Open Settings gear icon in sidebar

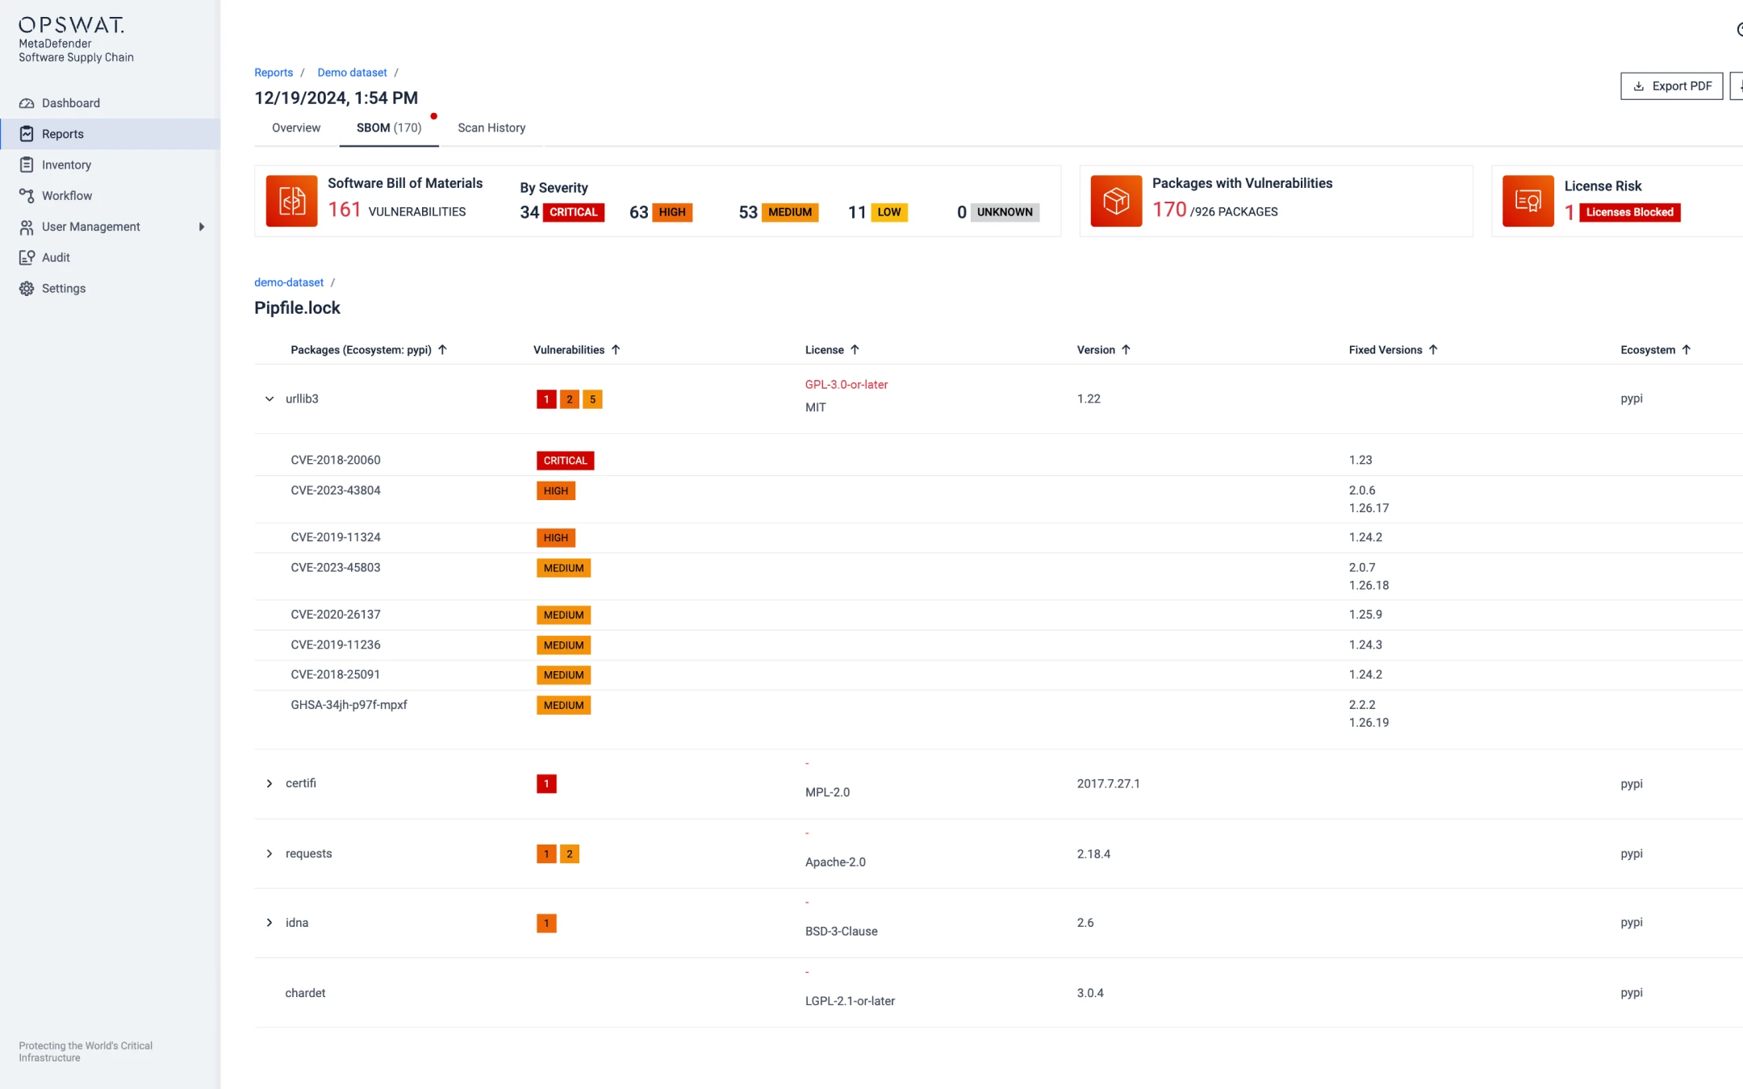tap(27, 288)
